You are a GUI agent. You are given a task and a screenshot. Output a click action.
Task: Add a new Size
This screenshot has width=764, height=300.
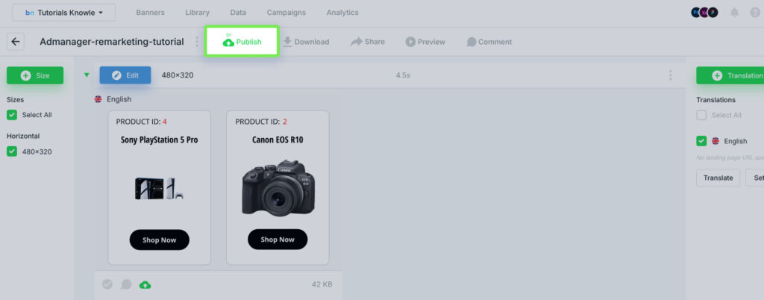tap(35, 75)
